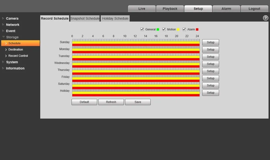Image resolution: width=270 pixels, height=160 pixels.
Task: Click the Monday day label
Action: pyautogui.click(x=65, y=49)
